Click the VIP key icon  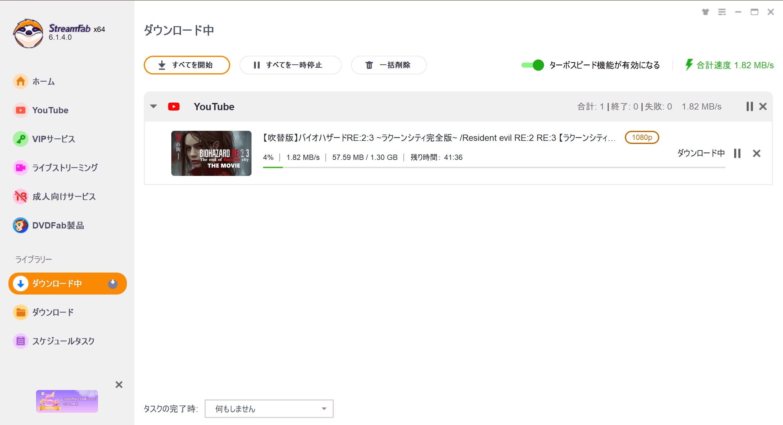21,139
